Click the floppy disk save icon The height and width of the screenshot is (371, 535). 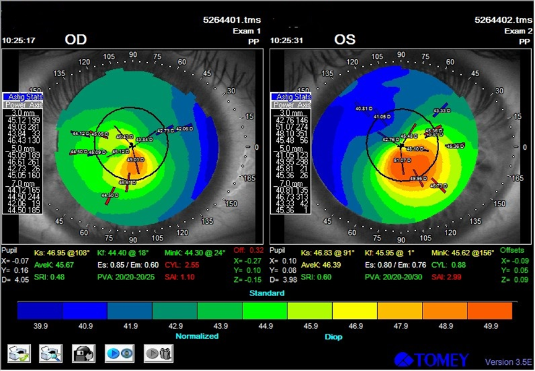tap(83, 354)
